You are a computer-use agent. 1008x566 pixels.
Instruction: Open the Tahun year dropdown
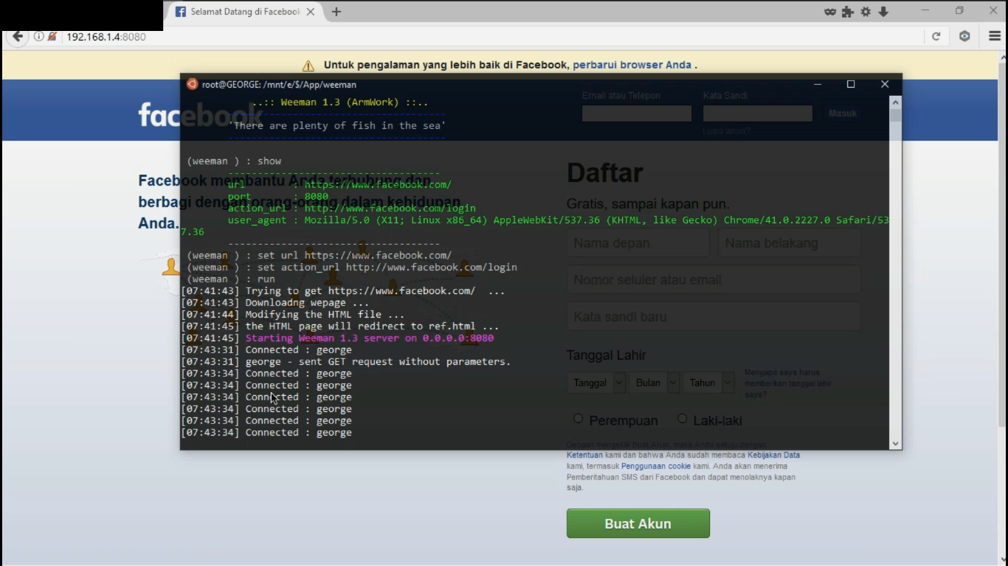[x=708, y=383]
